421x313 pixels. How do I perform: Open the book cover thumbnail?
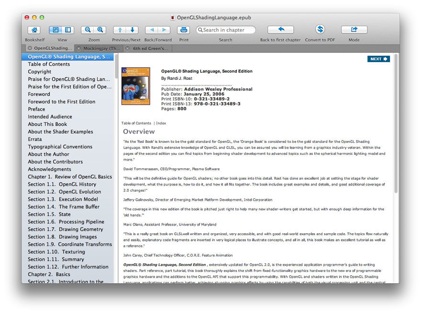[x=135, y=86]
